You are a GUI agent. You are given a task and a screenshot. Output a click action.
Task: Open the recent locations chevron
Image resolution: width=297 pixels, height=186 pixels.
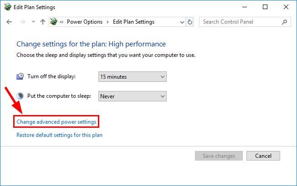33,22
